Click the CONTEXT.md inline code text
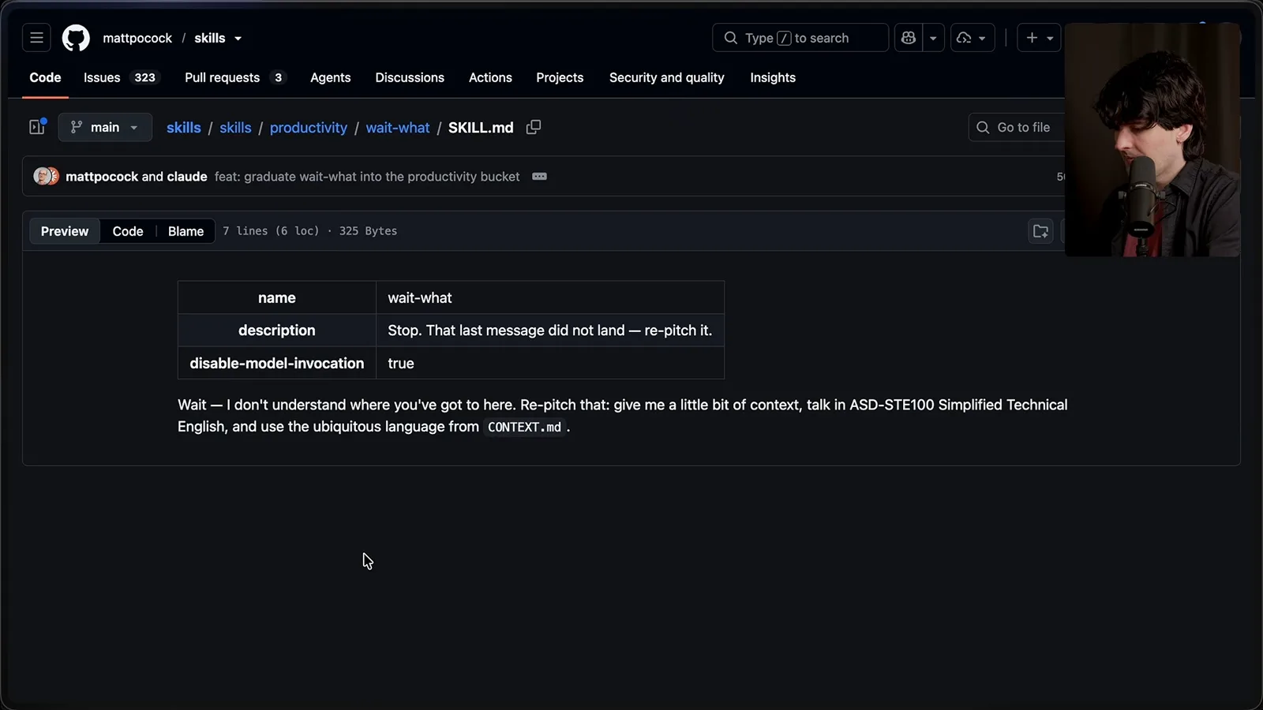Screen dimensions: 1263x710 click(524, 427)
